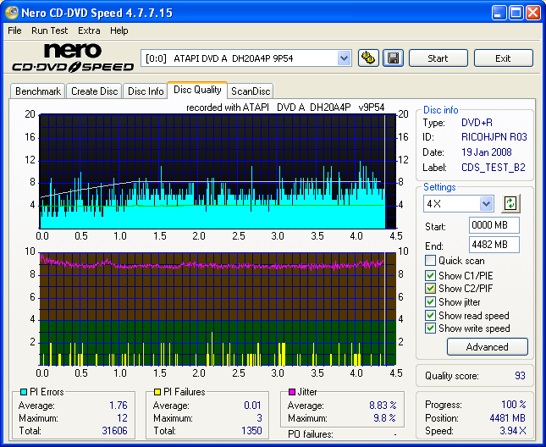The image size is (546, 447).
Task: Click the disc ID RICOHJPN R03
Action: click(494, 137)
